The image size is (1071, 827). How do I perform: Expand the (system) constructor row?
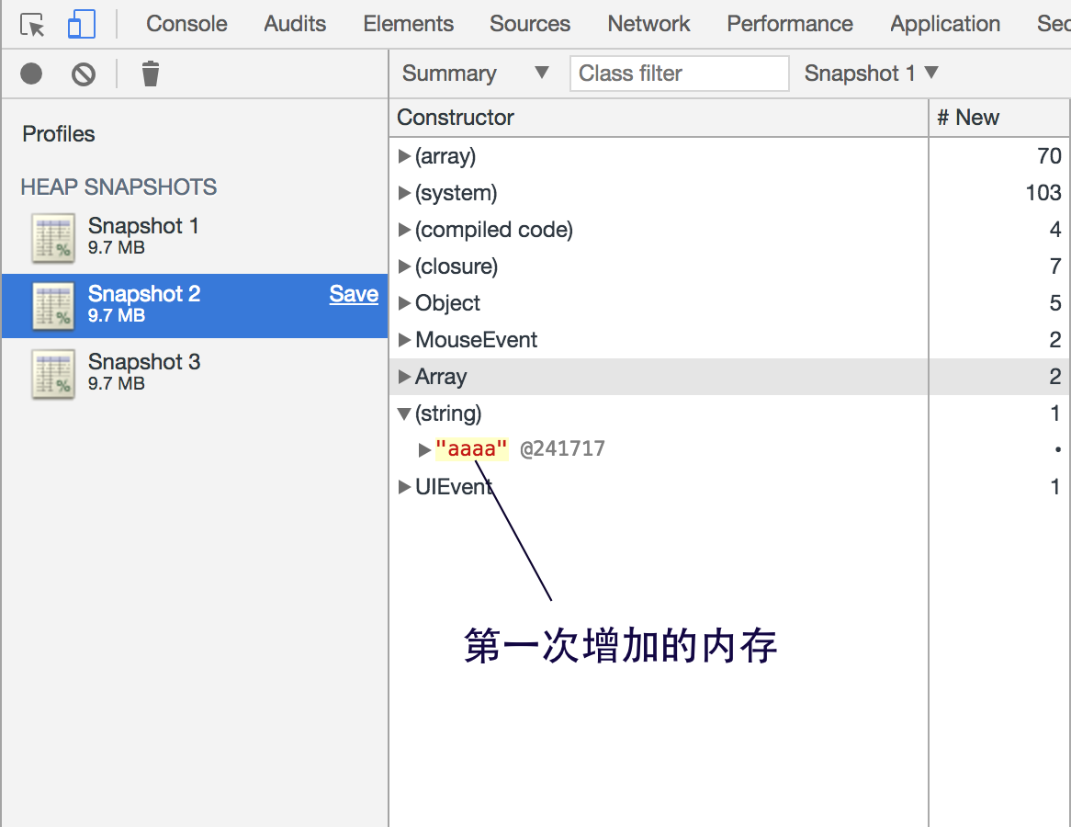click(404, 193)
